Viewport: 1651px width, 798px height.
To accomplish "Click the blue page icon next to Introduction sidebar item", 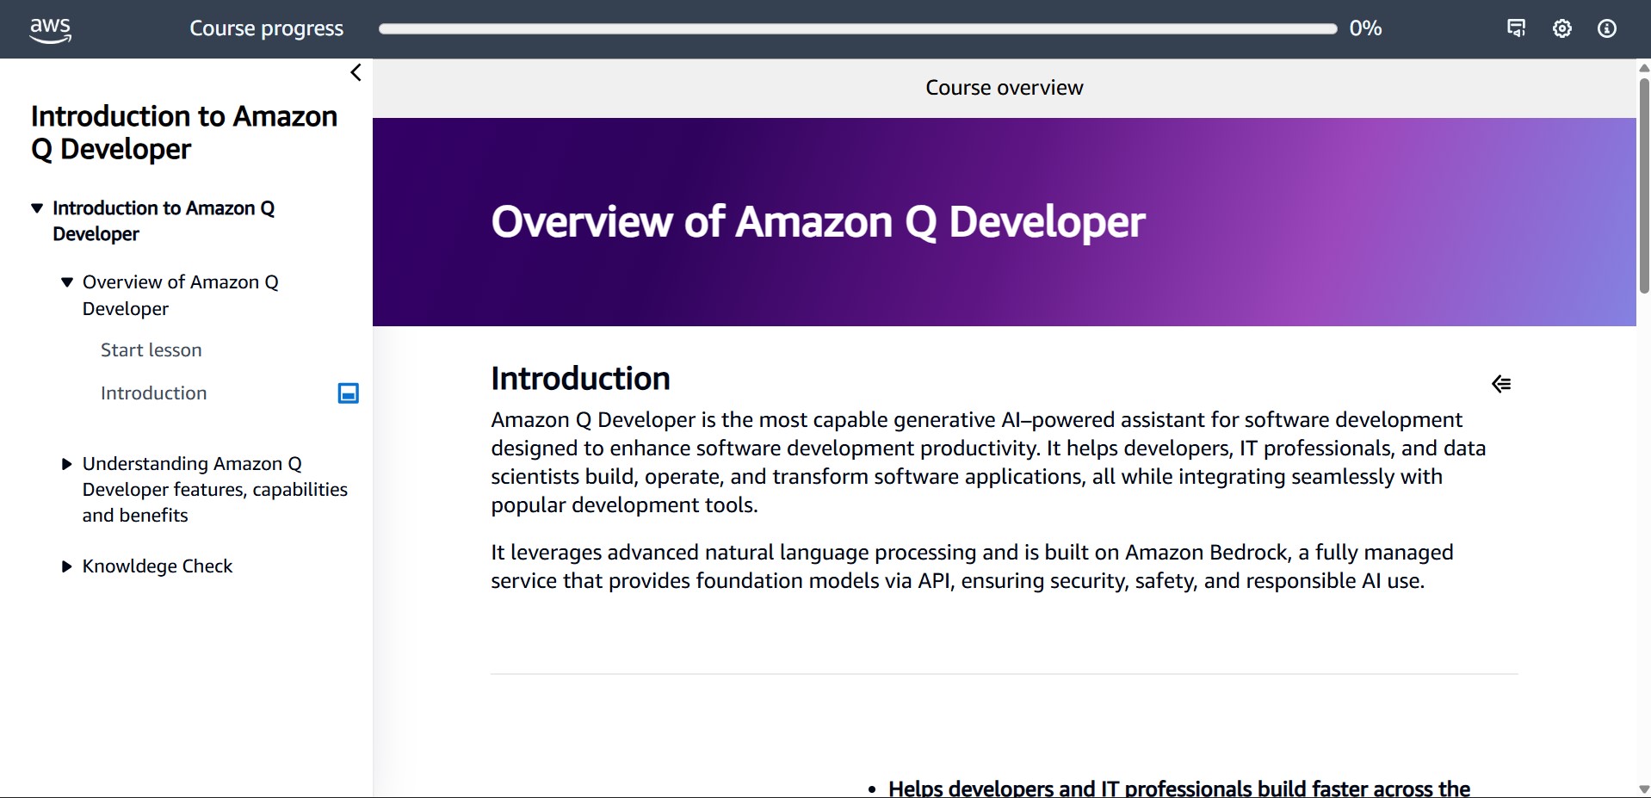I will coord(348,393).
